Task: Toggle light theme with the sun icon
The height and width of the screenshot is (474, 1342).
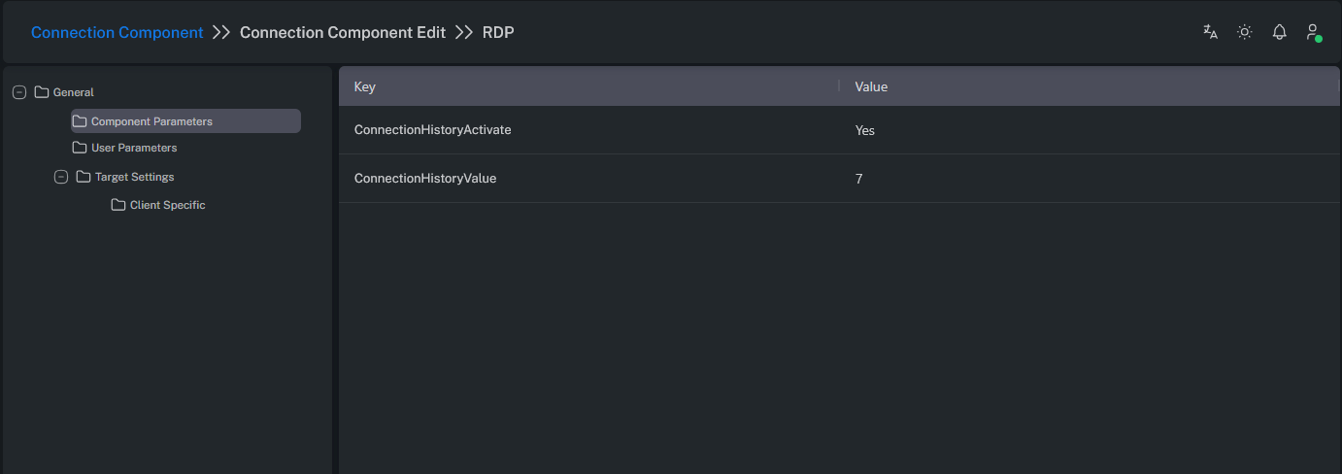Action: pos(1244,32)
